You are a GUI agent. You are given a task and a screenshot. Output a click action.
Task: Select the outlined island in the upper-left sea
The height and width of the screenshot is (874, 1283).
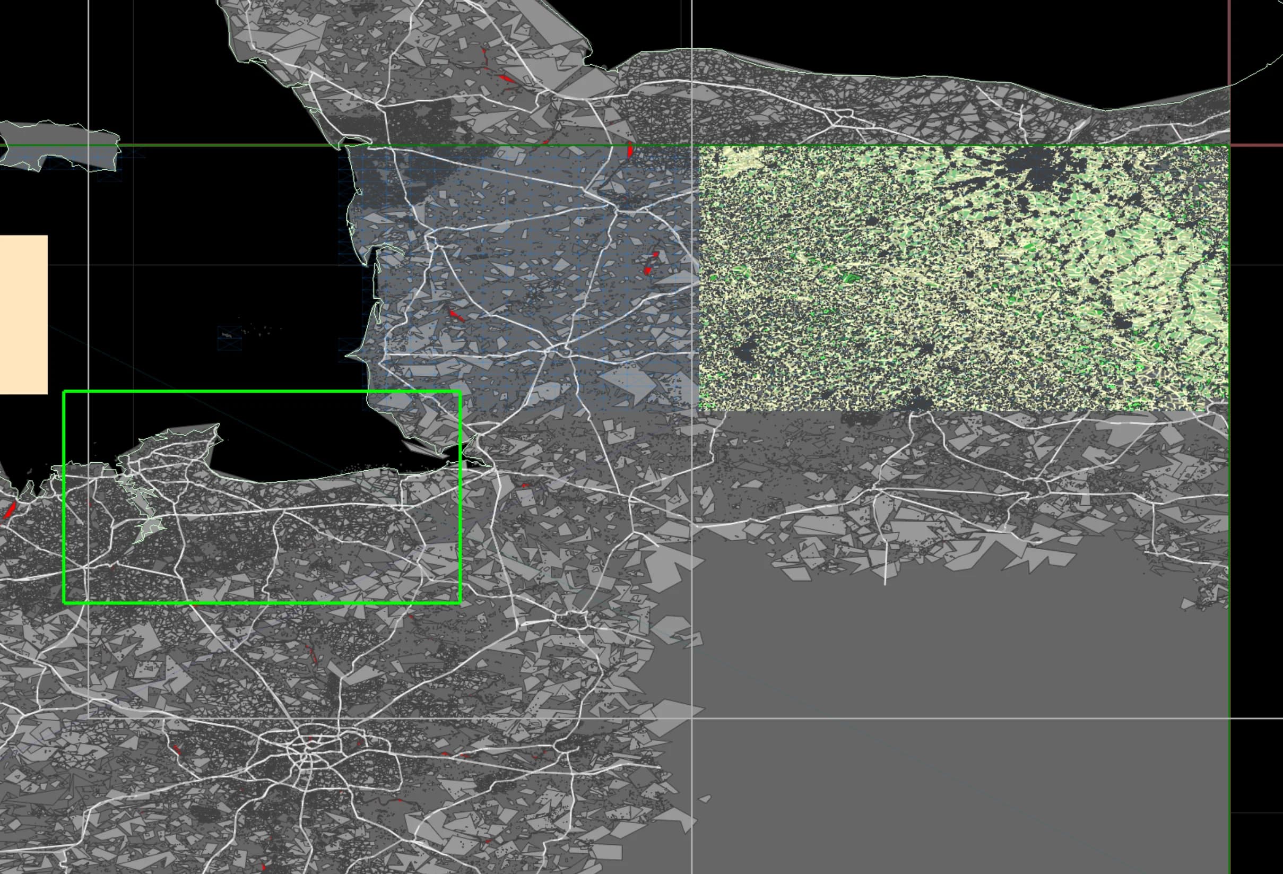coord(59,145)
